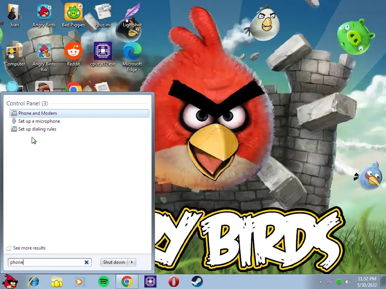
Task: Open Steam from the taskbar
Action: click(x=197, y=281)
